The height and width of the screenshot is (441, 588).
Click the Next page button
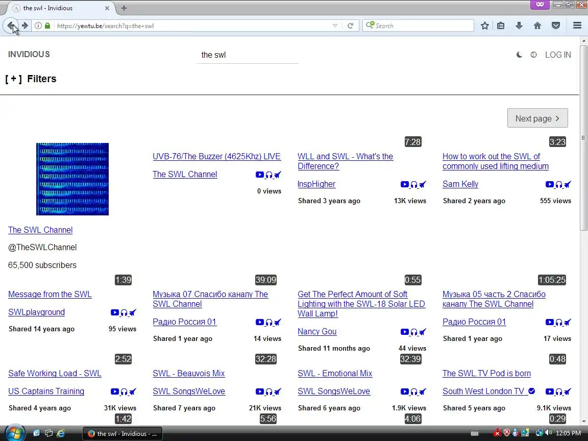(537, 118)
